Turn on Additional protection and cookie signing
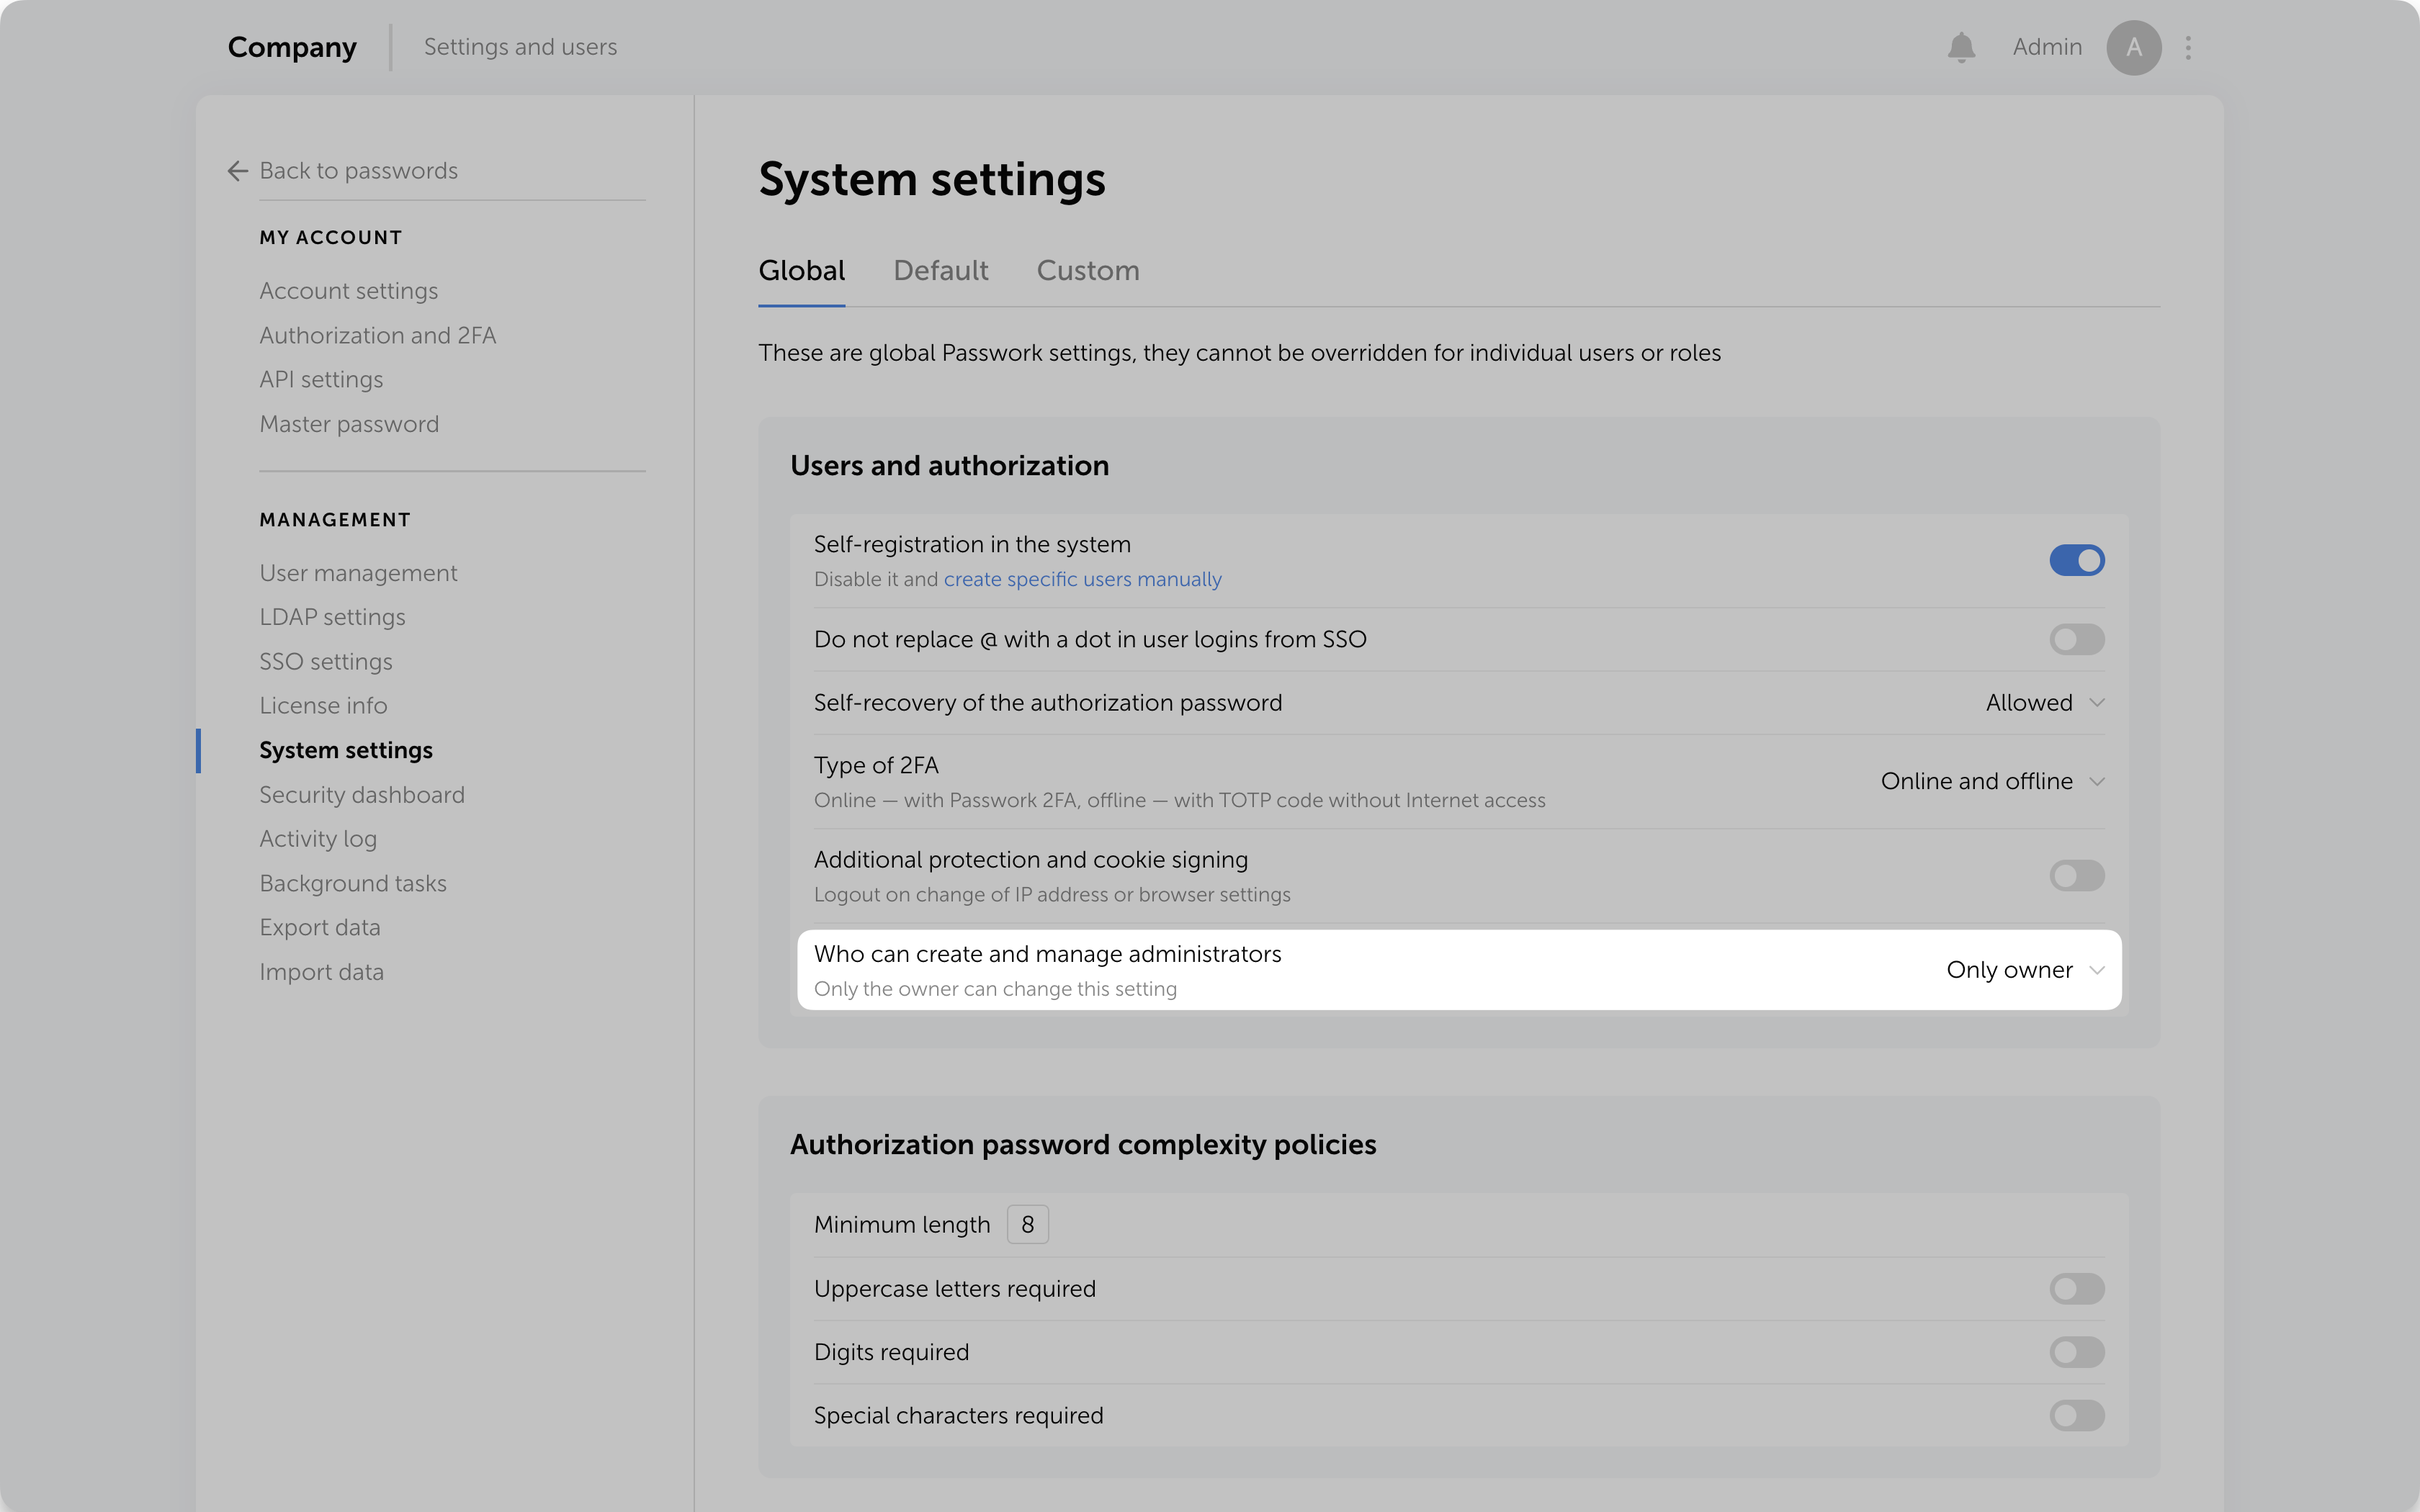The height and width of the screenshot is (1512, 2420). coord(2077,875)
